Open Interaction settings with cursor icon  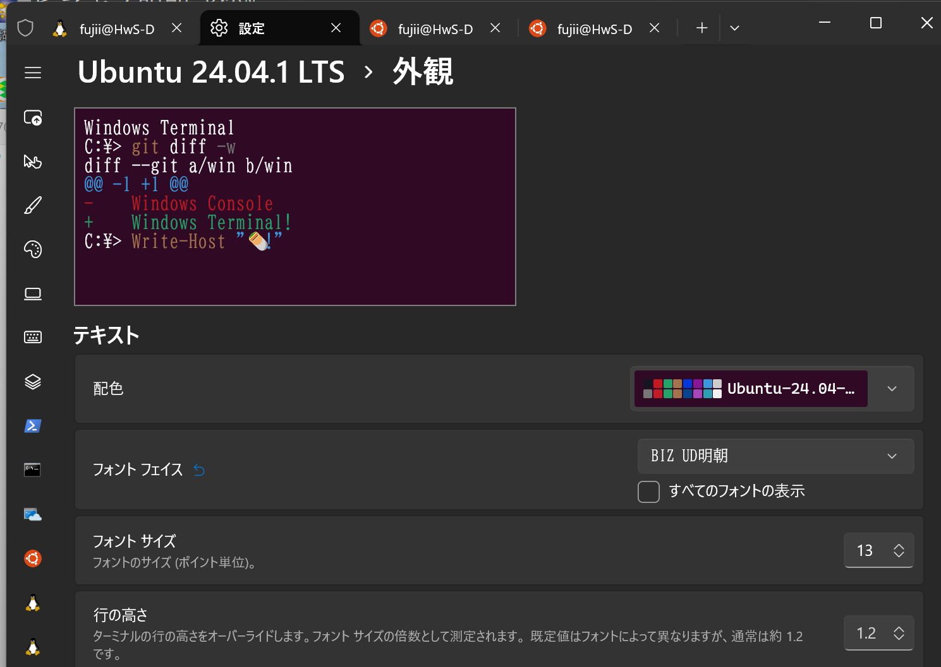pyautogui.click(x=33, y=162)
